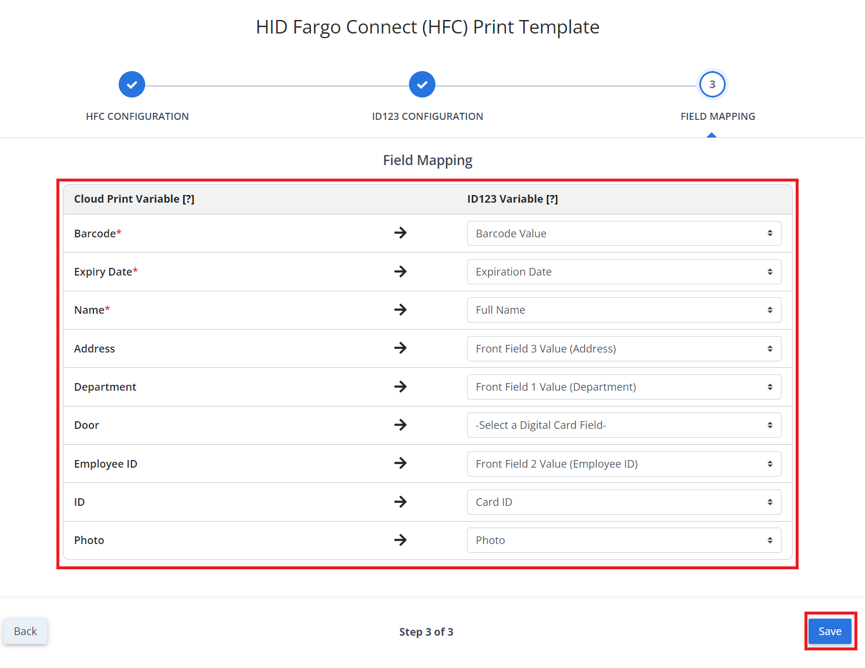The width and height of the screenshot is (865, 668).
Task: Click the arrow icon in the Door row
Action: pyautogui.click(x=400, y=425)
